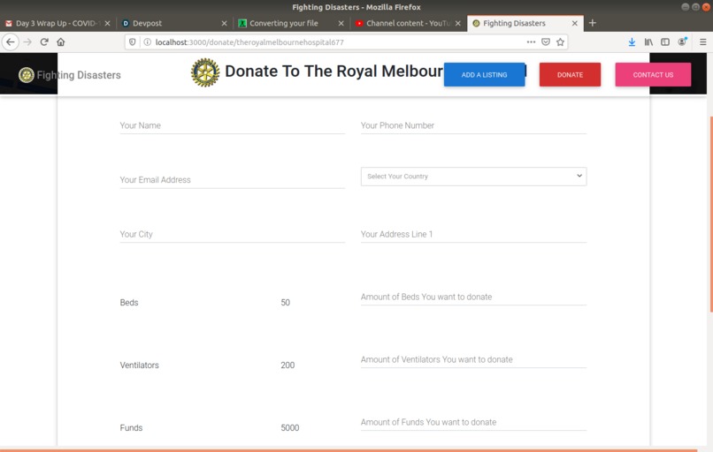Open the Library icon
This screenshot has height=452, width=713.
[648, 41]
